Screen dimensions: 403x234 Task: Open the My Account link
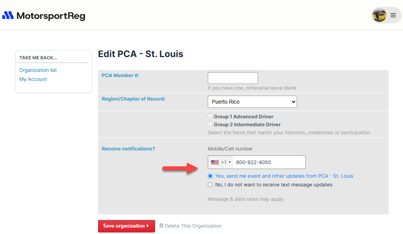[33, 79]
